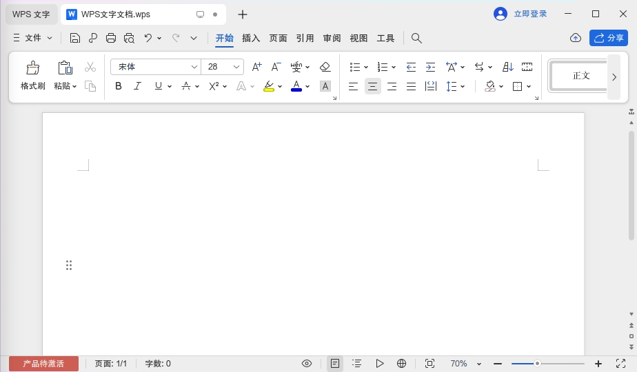Open the font name dropdown (宋体)
The width and height of the screenshot is (637, 372).
[x=194, y=67]
